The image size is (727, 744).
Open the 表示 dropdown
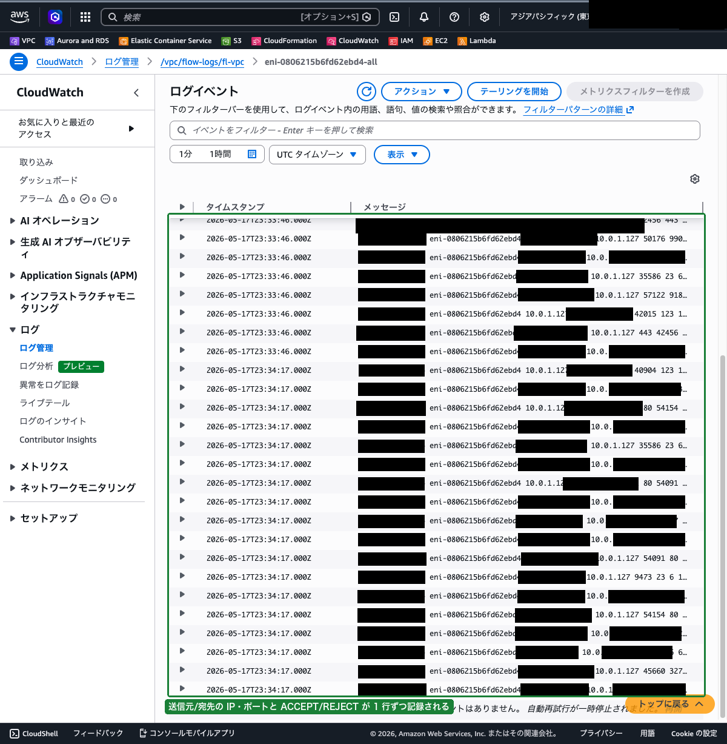tap(402, 155)
